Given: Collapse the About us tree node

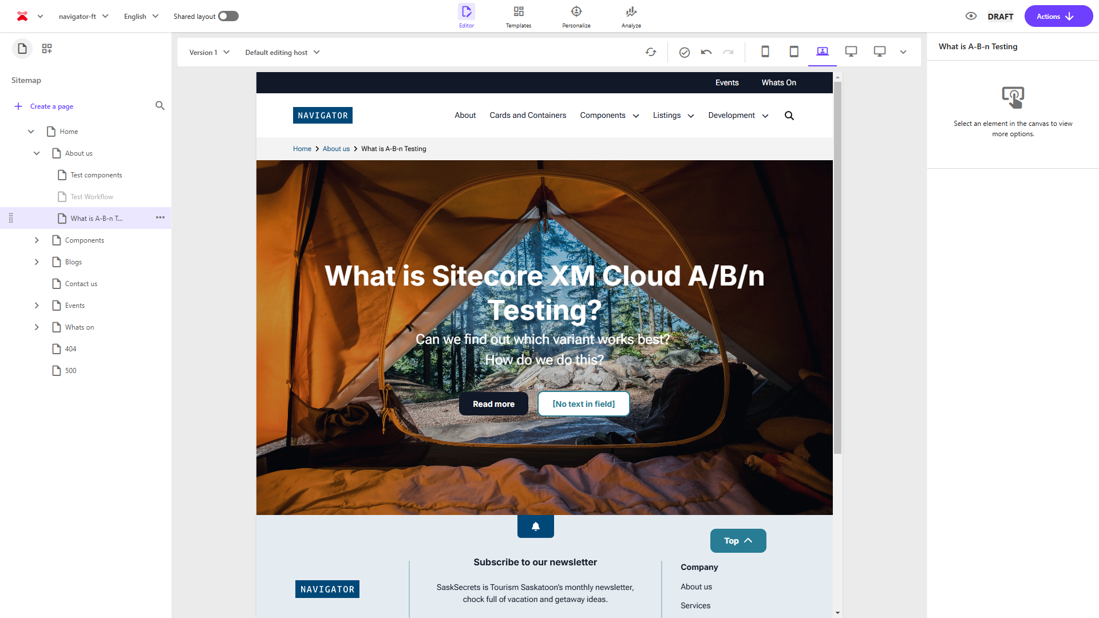Looking at the screenshot, I should point(37,153).
